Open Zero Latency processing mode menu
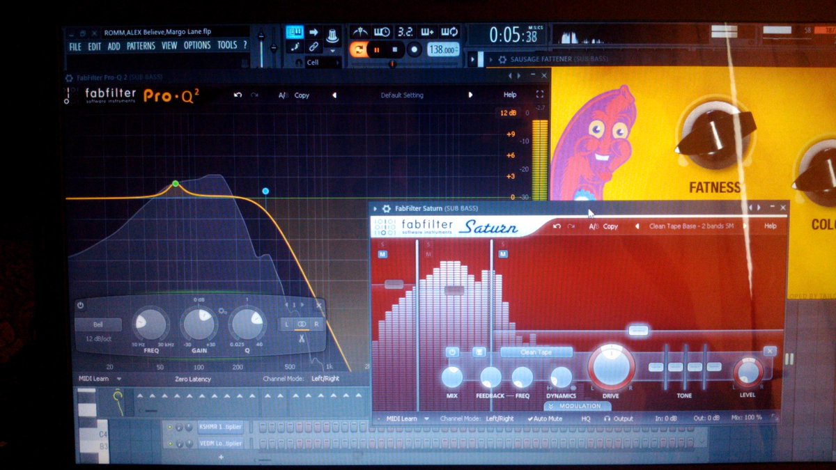 [193, 379]
